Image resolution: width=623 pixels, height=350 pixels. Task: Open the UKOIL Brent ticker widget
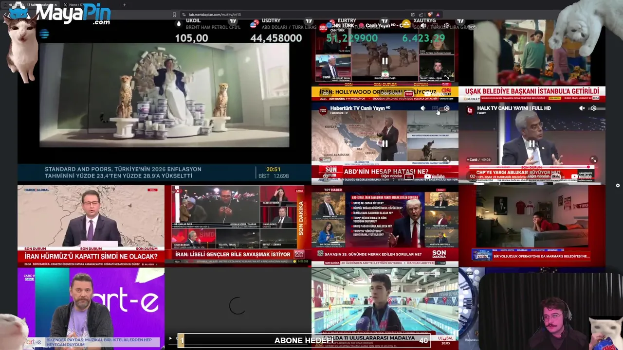click(x=208, y=32)
